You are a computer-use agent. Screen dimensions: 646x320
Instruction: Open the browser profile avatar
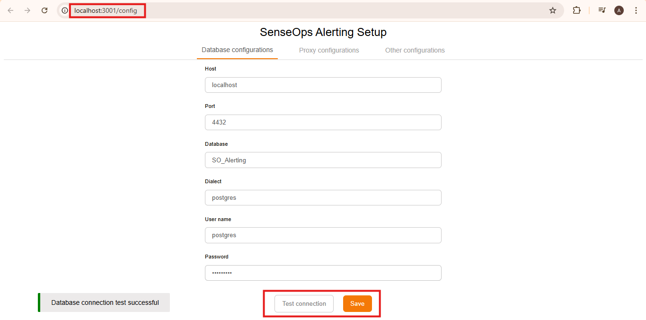pyautogui.click(x=619, y=10)
